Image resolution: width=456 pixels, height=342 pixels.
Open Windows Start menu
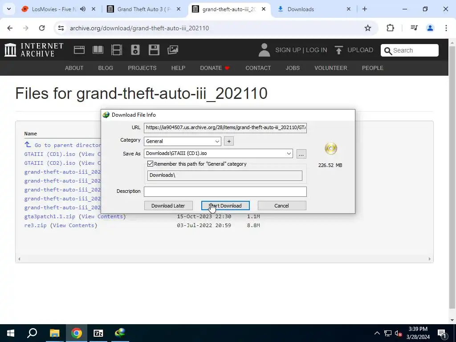click(x=11, y=333)
